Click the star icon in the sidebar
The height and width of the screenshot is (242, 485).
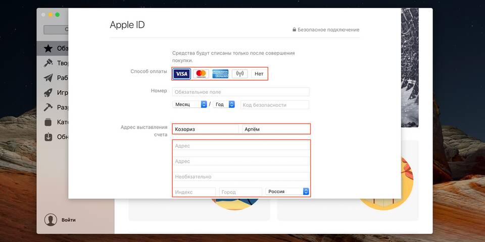48,48
